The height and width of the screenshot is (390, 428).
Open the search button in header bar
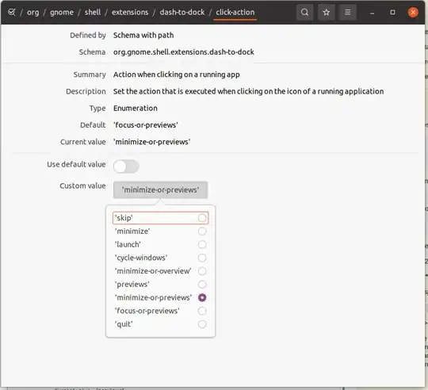(304, 12)
